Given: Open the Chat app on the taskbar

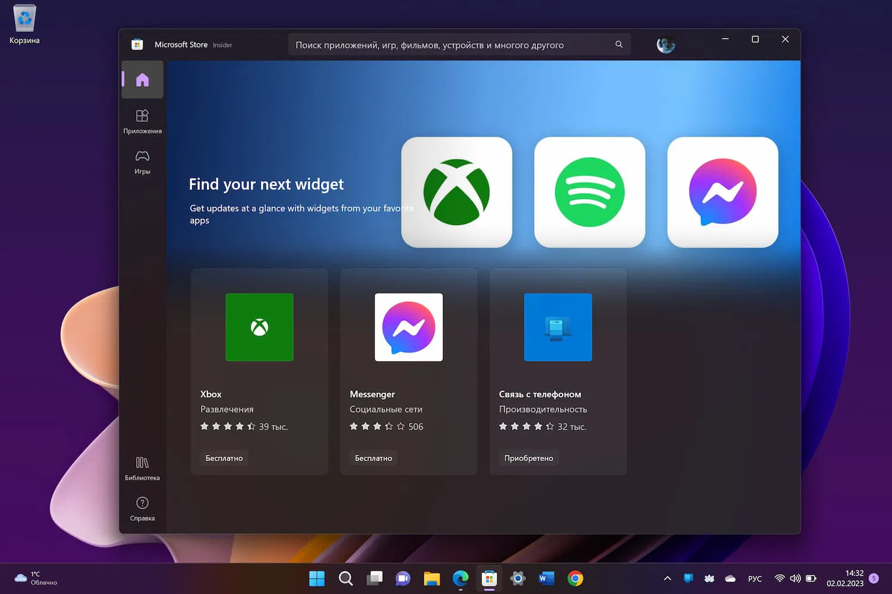Looking at the screenshot, I should [403, 578].
